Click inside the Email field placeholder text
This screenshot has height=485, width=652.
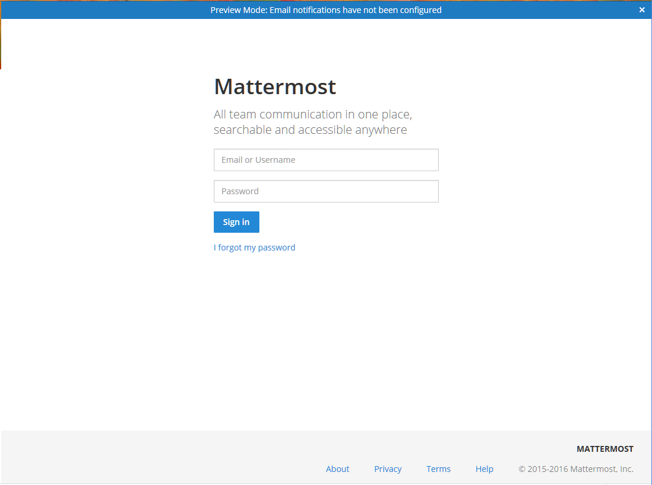point(258,160)
